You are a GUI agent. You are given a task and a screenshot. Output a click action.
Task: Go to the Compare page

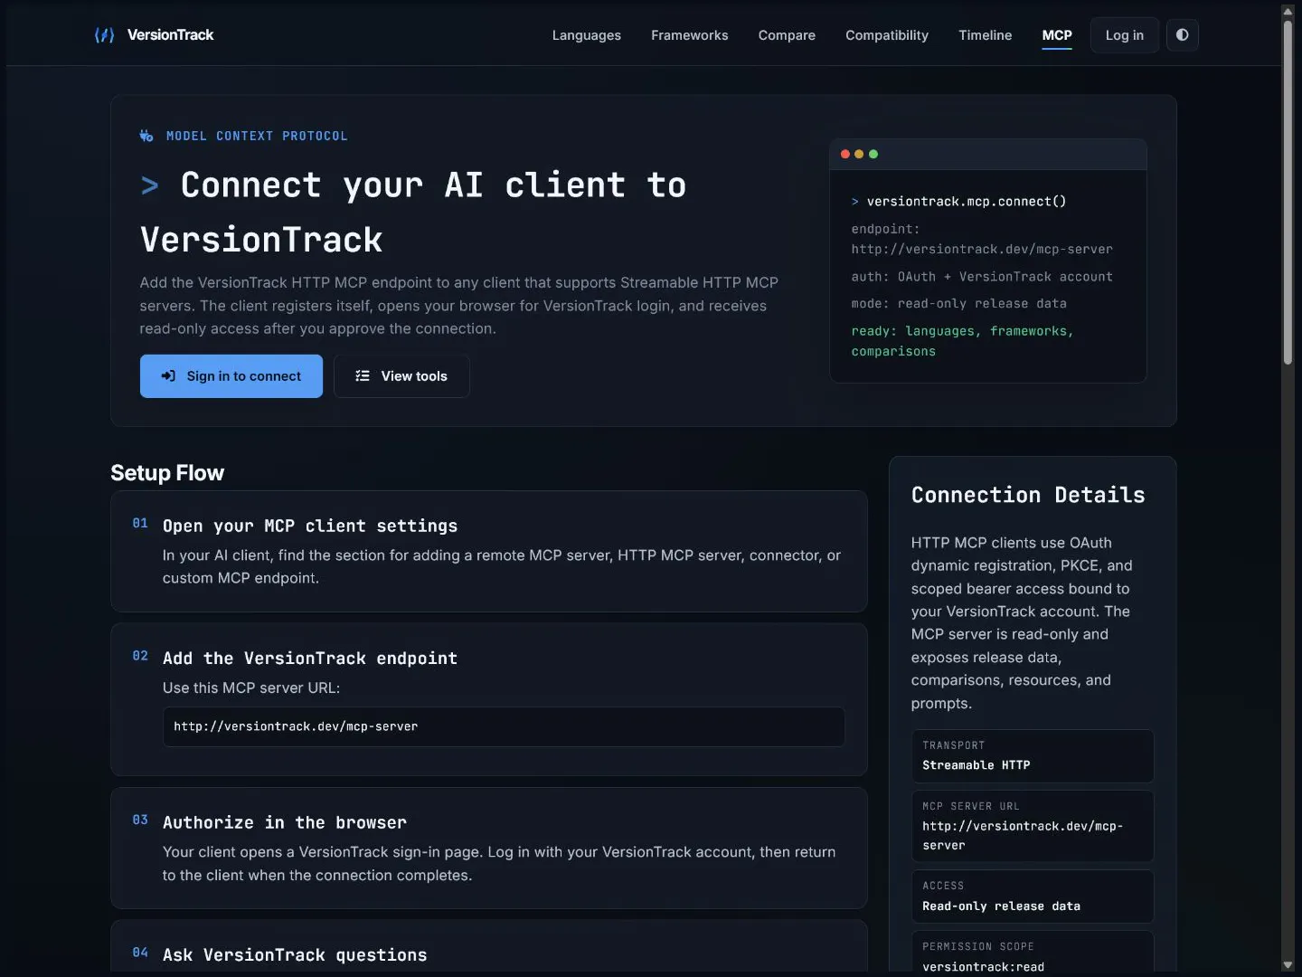tap(787, 35)
